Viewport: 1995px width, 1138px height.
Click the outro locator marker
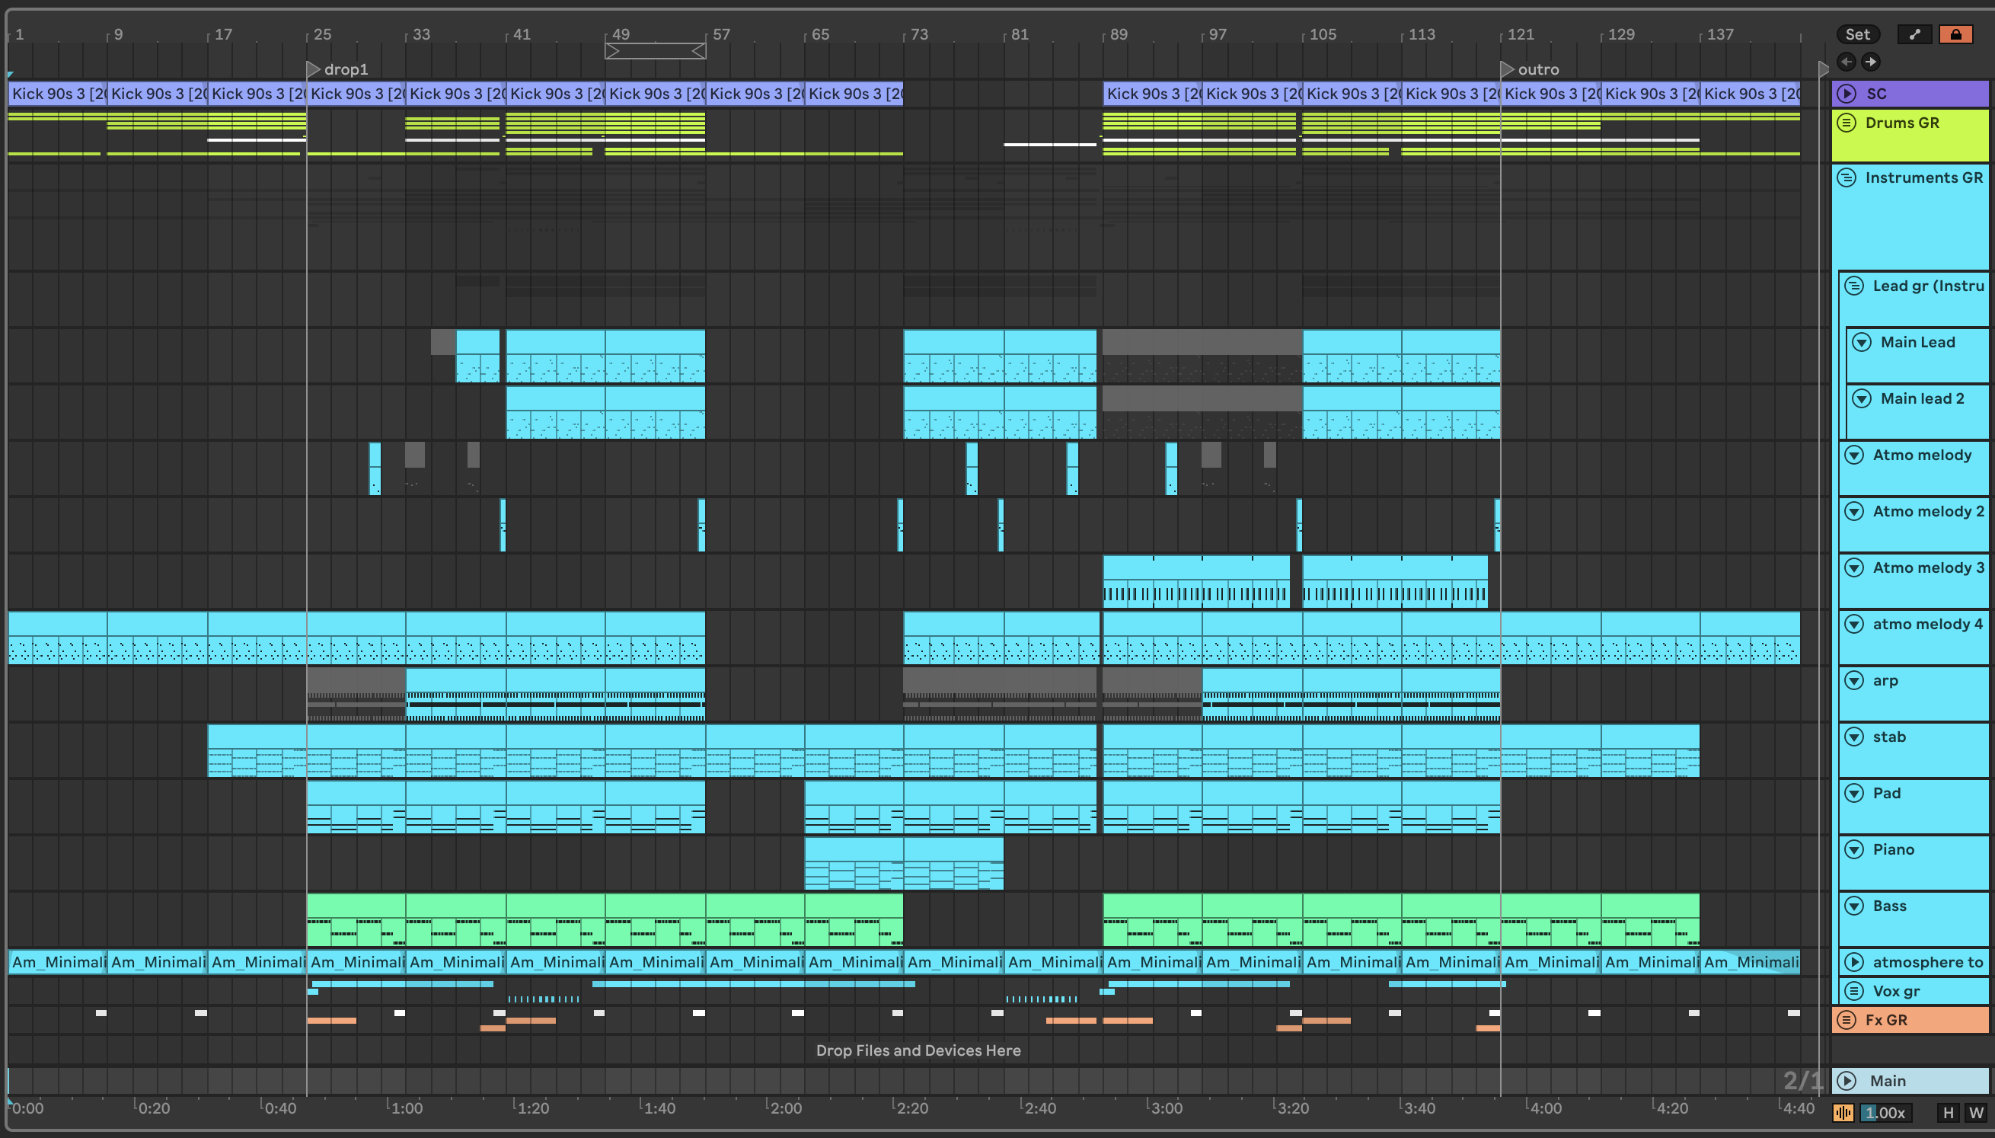(1507, 69)
